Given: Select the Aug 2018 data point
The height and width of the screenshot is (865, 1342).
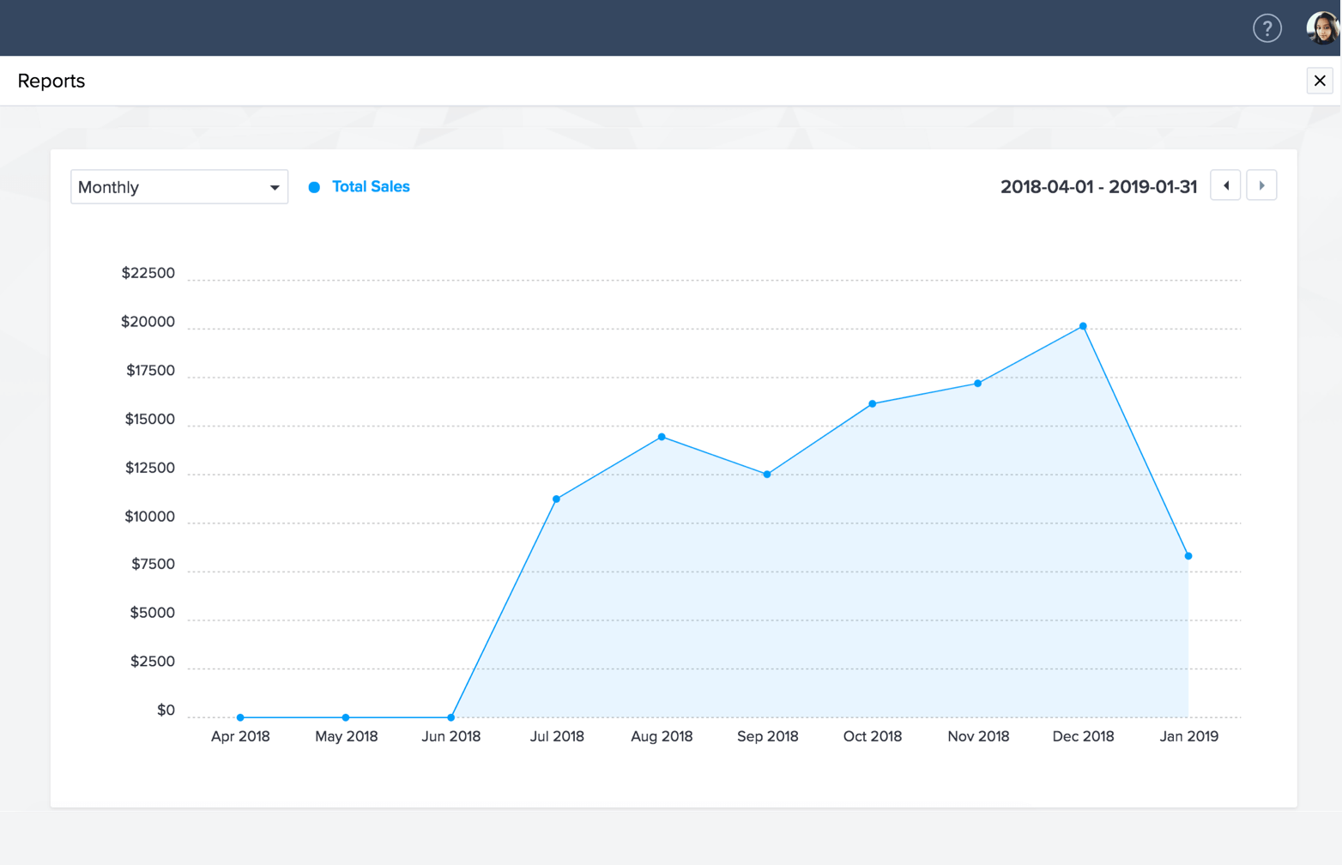Looking at the screenshot, I should point(662,437).
